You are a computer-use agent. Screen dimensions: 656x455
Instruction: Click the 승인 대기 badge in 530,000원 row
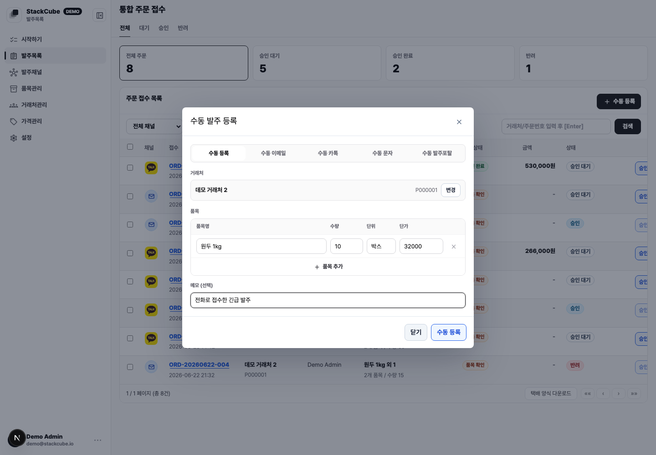[580, 167]
